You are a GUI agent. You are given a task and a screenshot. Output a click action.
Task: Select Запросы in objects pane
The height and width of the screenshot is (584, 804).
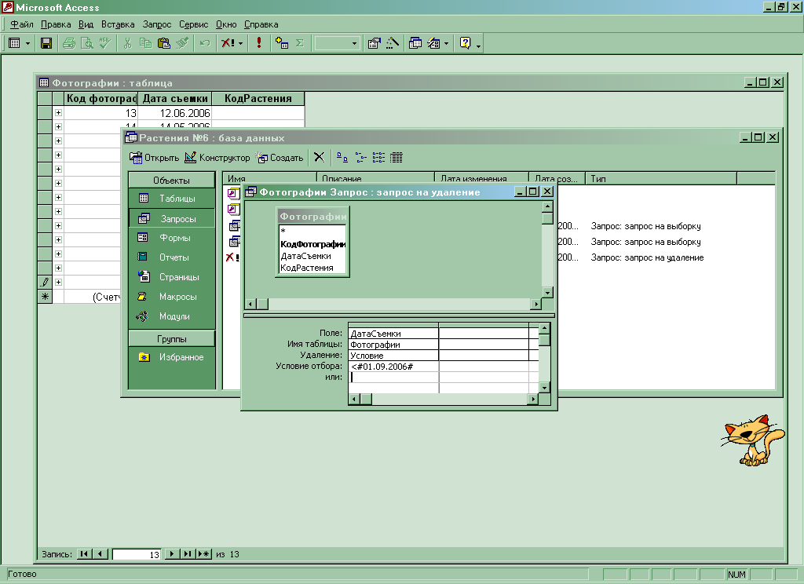172,218
